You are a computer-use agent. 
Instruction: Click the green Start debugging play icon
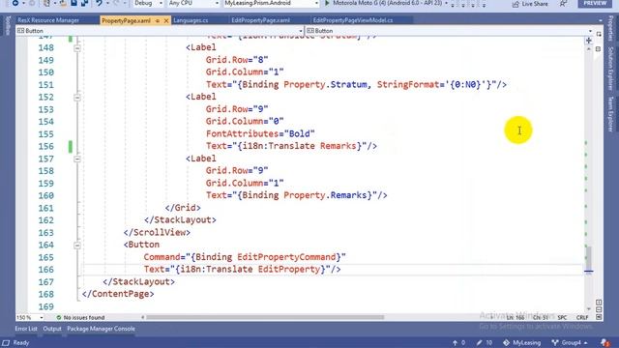pyautogui.click(x=327, y=3)
